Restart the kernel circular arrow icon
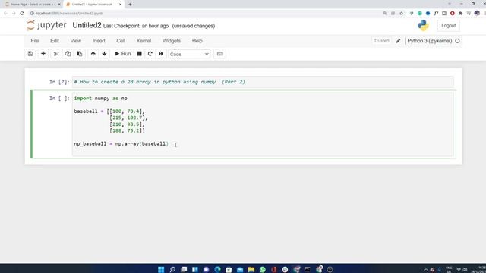486x273 pixels. tap(150, 54)
